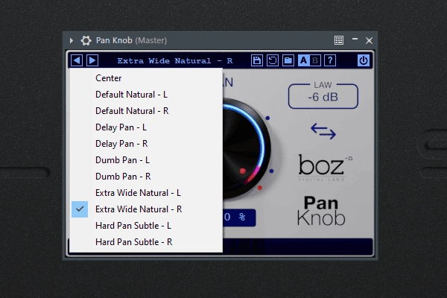
Task: Close the Pan Knob window
Action: [x=369, y=40]
